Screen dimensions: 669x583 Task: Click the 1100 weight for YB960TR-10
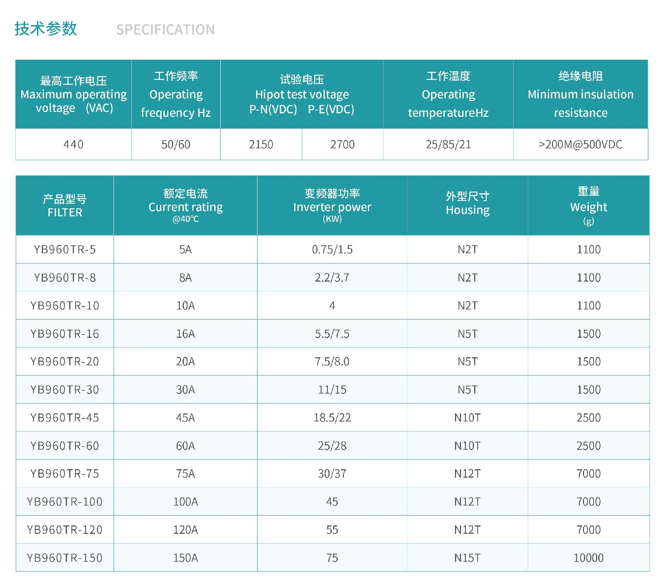[589, 306]
